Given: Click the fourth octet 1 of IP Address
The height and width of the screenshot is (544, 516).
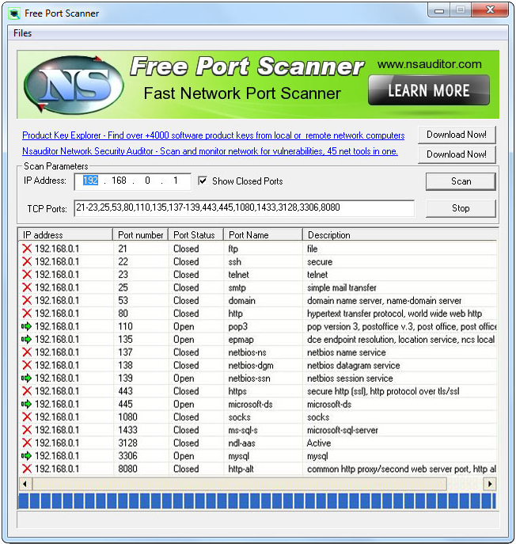Looking at the screenshot, I should [x=176, y=181].
